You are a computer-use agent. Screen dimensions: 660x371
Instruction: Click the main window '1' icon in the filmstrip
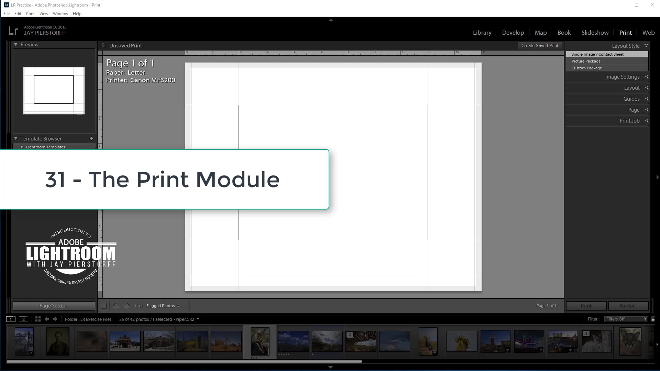(x=11, y=319)
